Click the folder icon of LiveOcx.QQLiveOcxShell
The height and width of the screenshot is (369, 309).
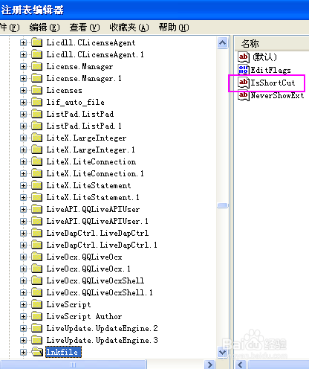click(x=37, y=280)
